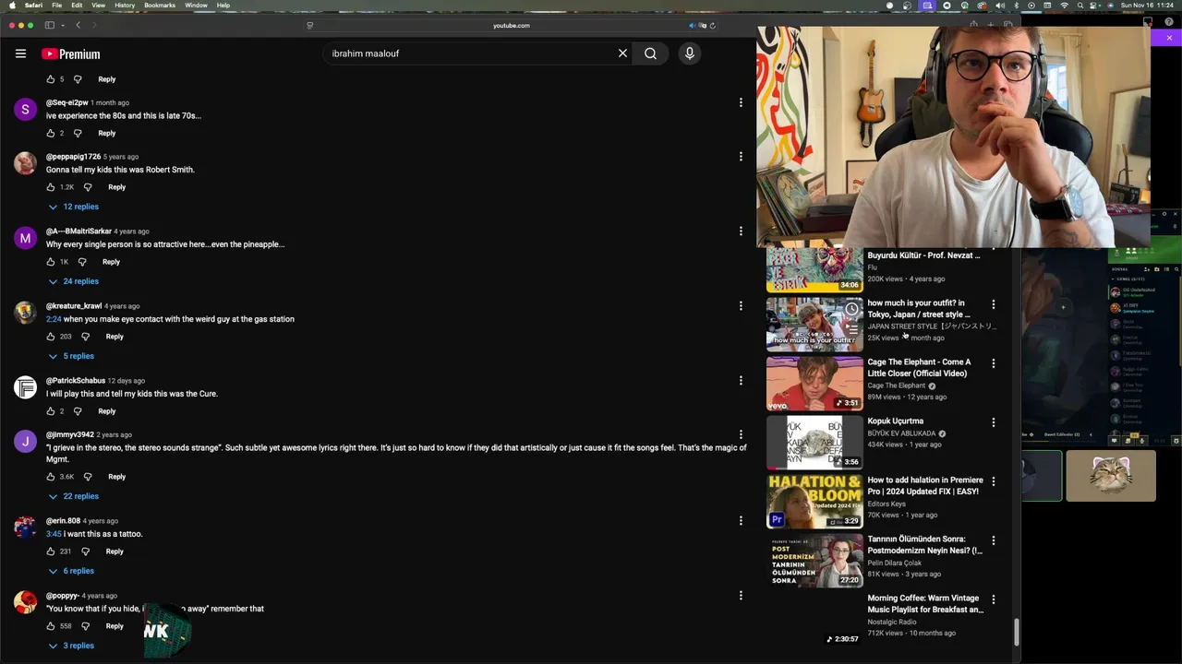Open Safari Window menu
1182x664 pixels.
[x=196, y=6]
